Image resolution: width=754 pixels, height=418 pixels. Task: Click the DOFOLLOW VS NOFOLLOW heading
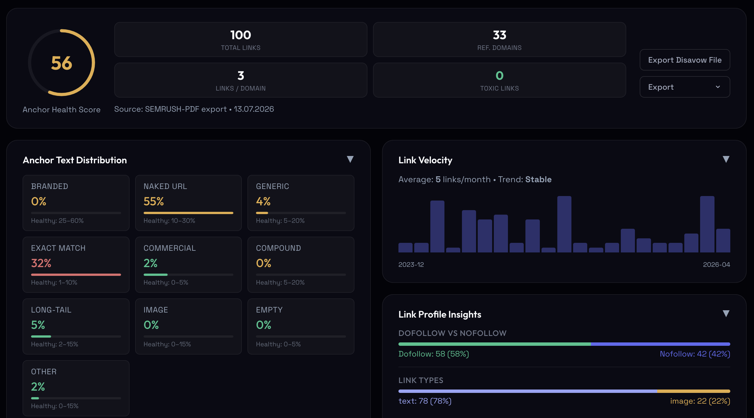[452, 333]
